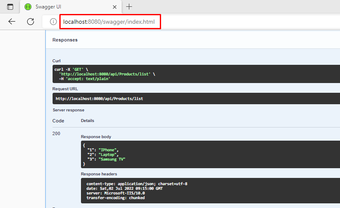Click the content-type header line
The image size is (340, 208).
point(137,184)
